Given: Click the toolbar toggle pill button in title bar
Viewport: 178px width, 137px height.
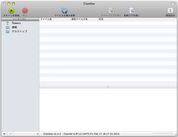Looking at the screenshot, I should (173, 4).
